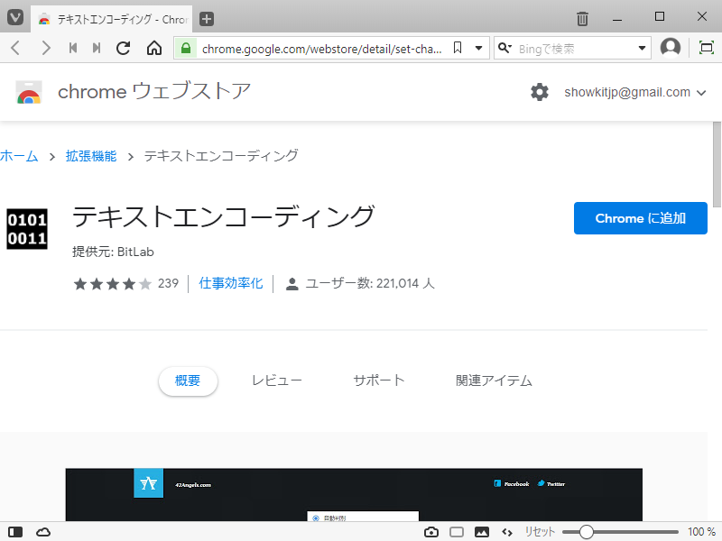
Task: Go forward to next page
Action: click(x=46, y=48)
